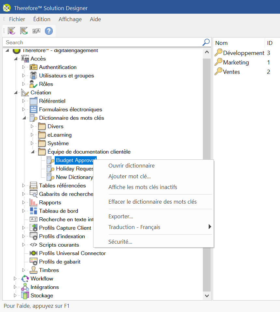Click the Tableau de bord icon
The width and height of the screenshot is (280, 312).
coord(34,211)
